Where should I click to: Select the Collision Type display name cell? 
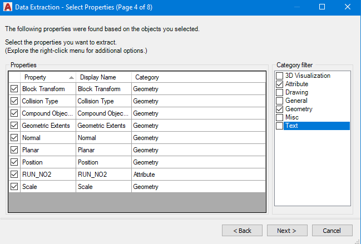103,101
